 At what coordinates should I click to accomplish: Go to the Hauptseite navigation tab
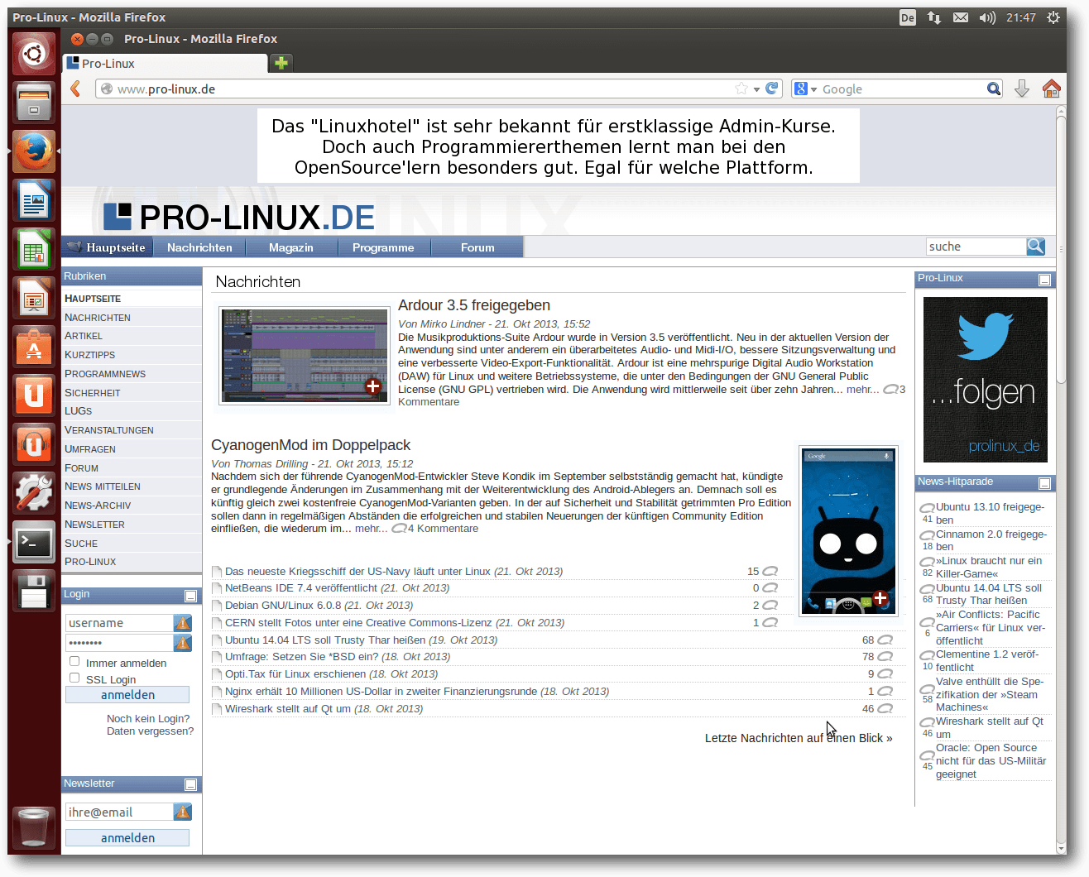pyautogui.click(x=107, y=247)
